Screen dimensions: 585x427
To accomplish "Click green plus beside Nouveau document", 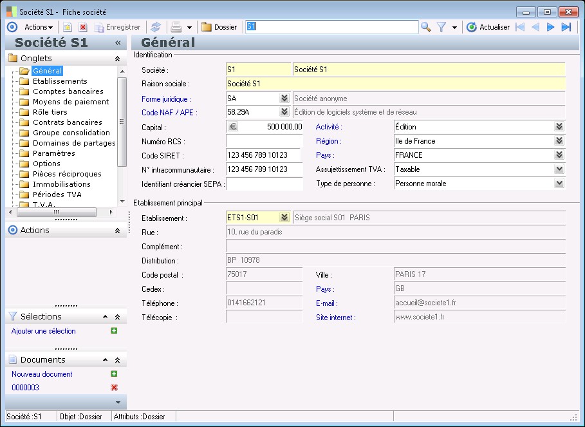I will pos(114,374).
